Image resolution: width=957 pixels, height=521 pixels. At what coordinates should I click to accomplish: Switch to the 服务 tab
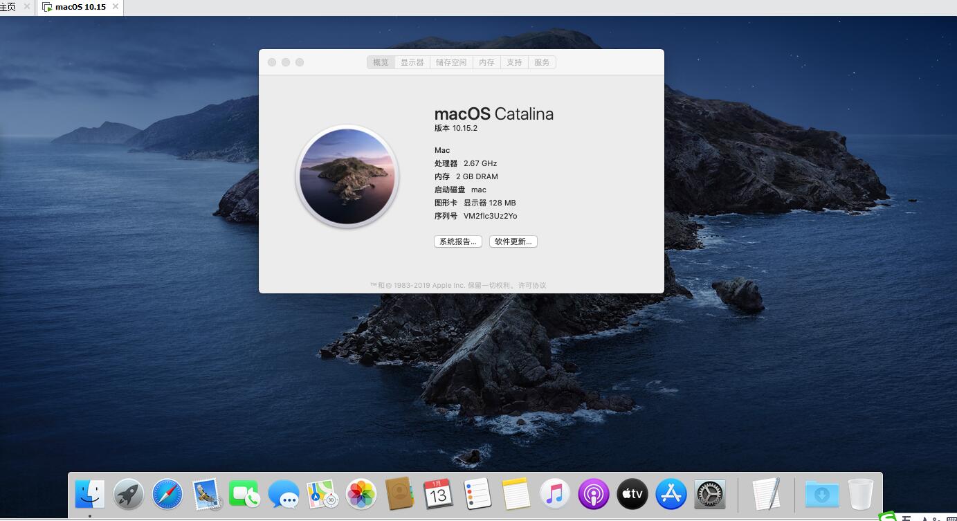pyautogui.click(x=542, y=62)
